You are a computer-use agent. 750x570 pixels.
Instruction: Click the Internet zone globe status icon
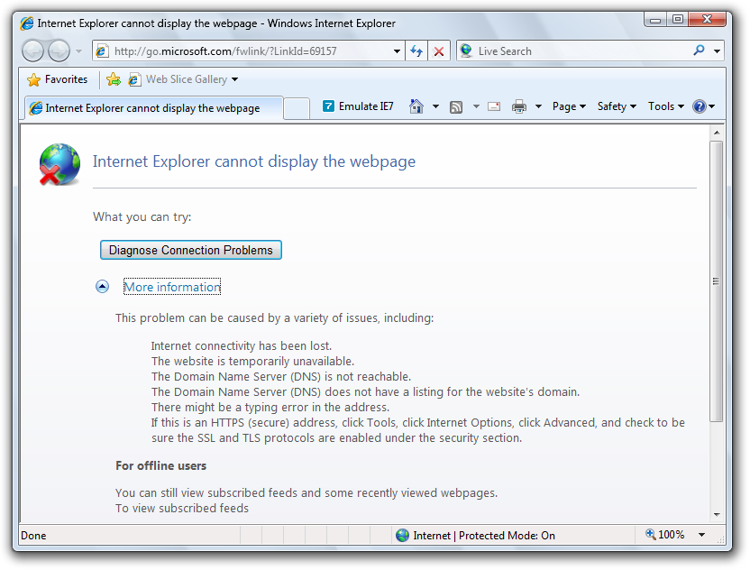tap(403, 535)
